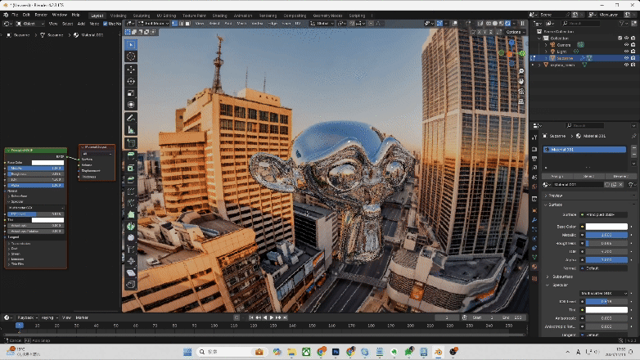Open the Output properties tab
The height and width of the screenshot is (360, 640).
click(x=534, y=159)
